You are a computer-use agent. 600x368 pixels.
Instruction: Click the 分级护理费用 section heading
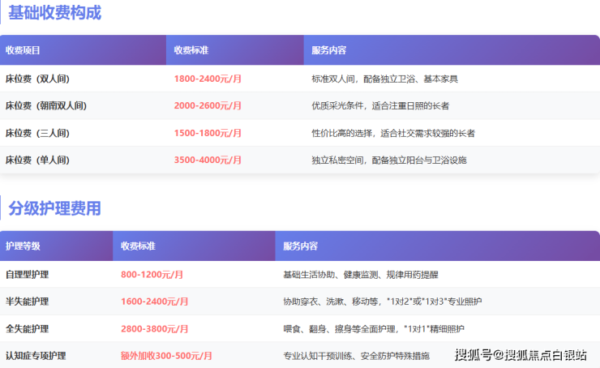coord(55,208)
